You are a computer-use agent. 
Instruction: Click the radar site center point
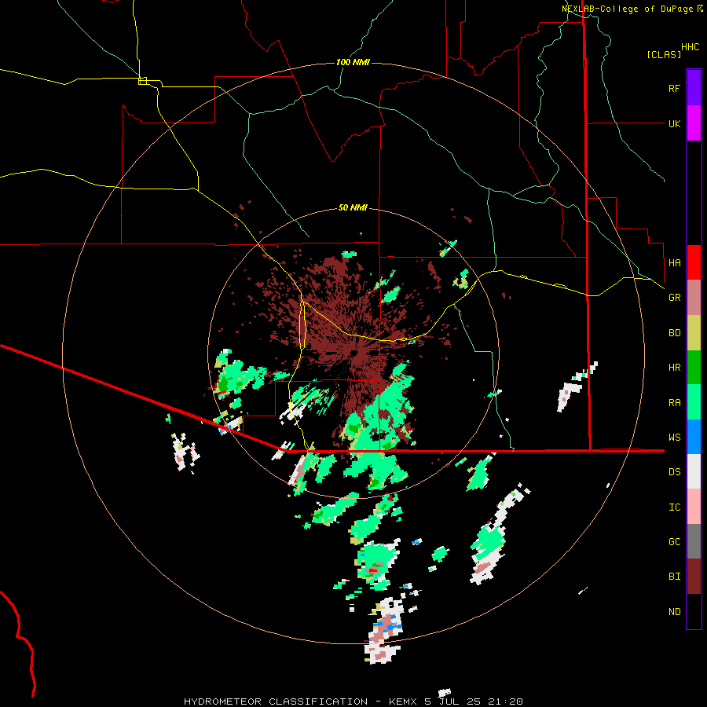click(354, 353)
